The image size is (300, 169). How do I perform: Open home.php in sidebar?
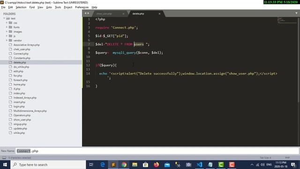[19, 84]
